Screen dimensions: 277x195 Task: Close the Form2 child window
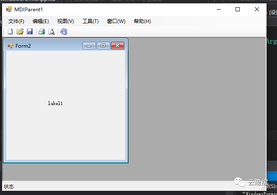pyautogui.click(x=118, y=46)
